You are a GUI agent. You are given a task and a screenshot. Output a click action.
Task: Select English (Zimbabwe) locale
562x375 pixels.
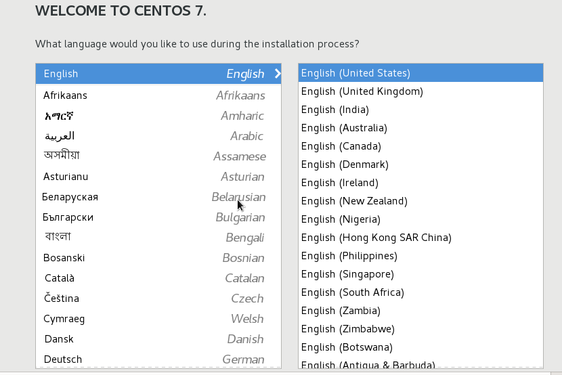[x=420, y=329]
